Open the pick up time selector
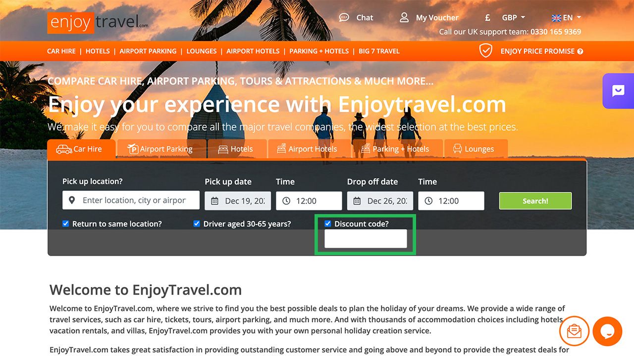The image size is (634, 356). point(309,201)
